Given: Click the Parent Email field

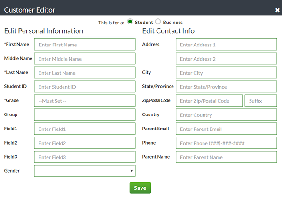Looking at the screenshot, I should click(226, 129).
